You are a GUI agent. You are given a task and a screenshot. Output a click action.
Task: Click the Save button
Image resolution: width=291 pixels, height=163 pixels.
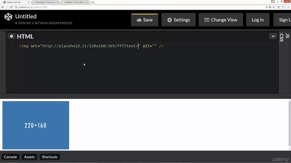pyautogui.click(x=145, y=20)
